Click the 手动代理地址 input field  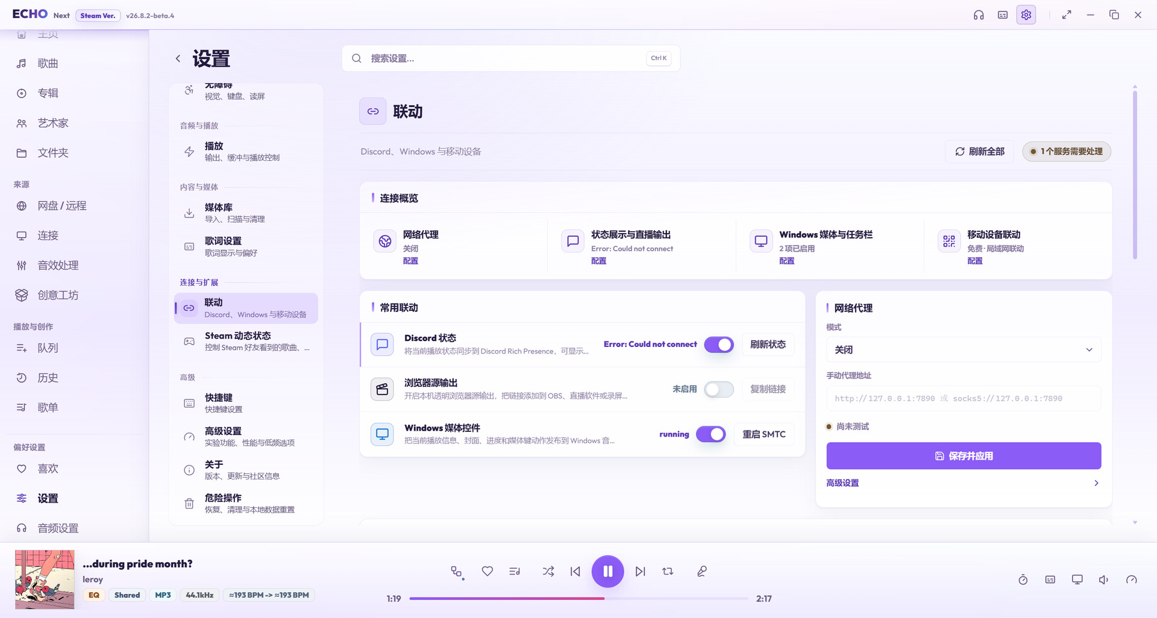[x=964, y=398]
